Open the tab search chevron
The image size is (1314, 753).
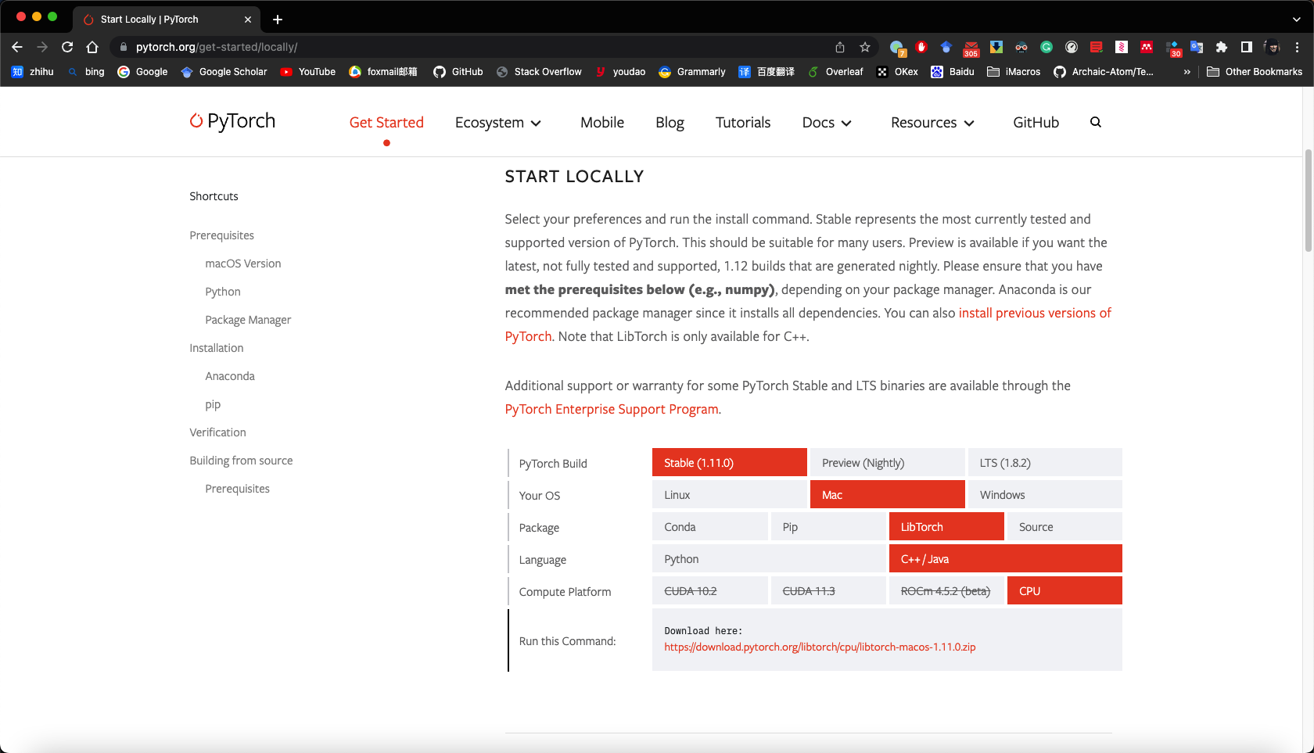point(1296,20)
